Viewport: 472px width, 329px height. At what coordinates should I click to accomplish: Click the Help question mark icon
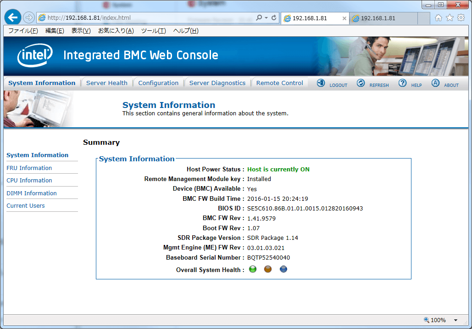click(x=402, y=83)
